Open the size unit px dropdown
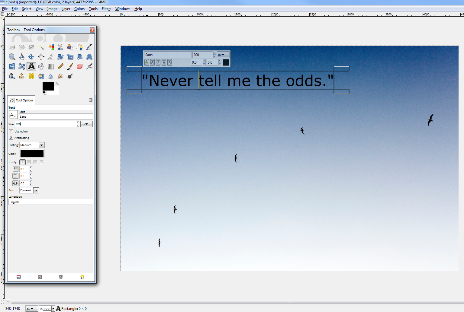Viewport: 464px width, 312px height. [86, 124]
